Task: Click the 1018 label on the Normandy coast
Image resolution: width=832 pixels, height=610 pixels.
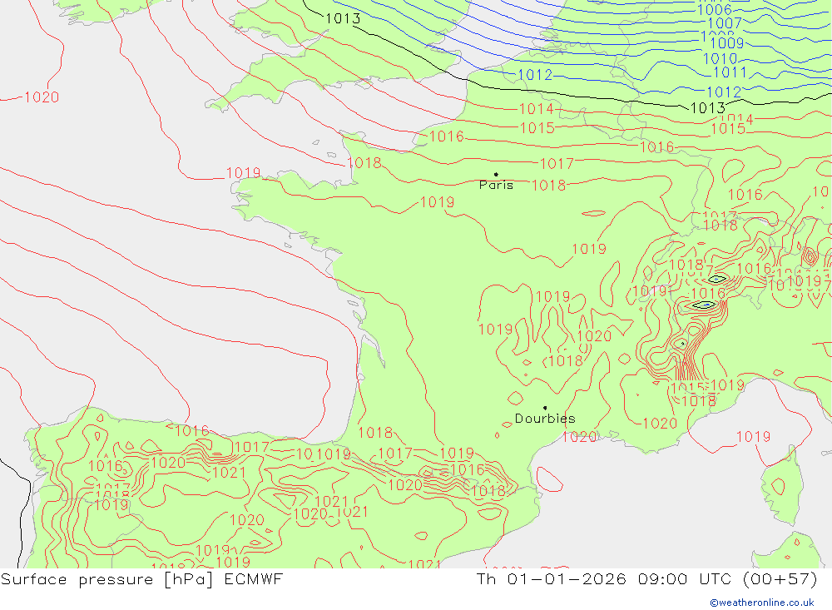Action: pos(364,162)
